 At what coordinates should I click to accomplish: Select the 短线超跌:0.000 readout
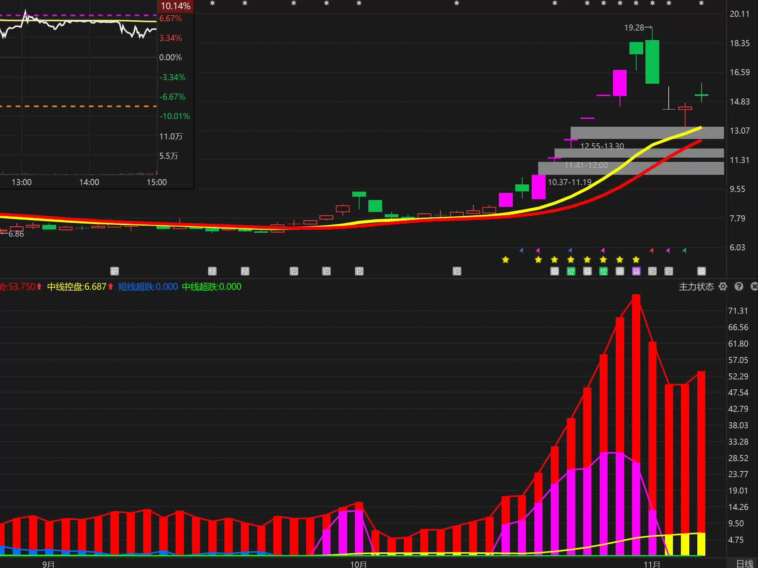pos(148,287)
